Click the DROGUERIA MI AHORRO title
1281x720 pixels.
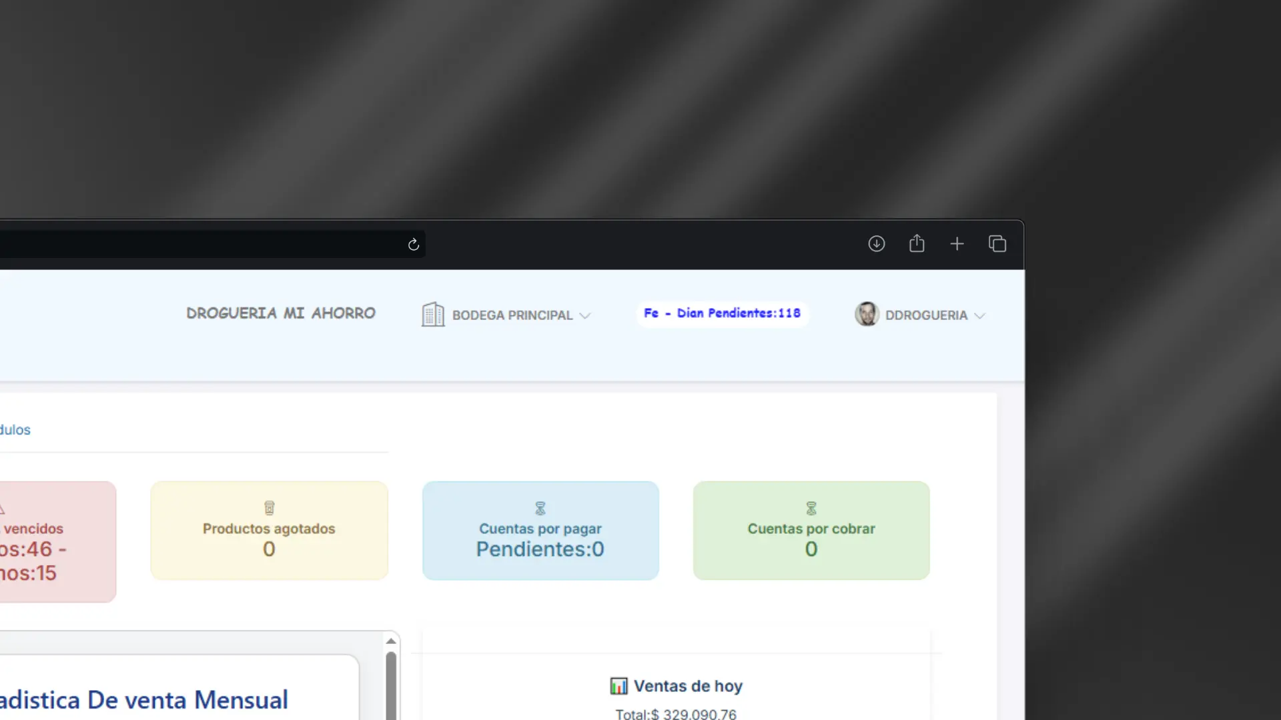281,313
